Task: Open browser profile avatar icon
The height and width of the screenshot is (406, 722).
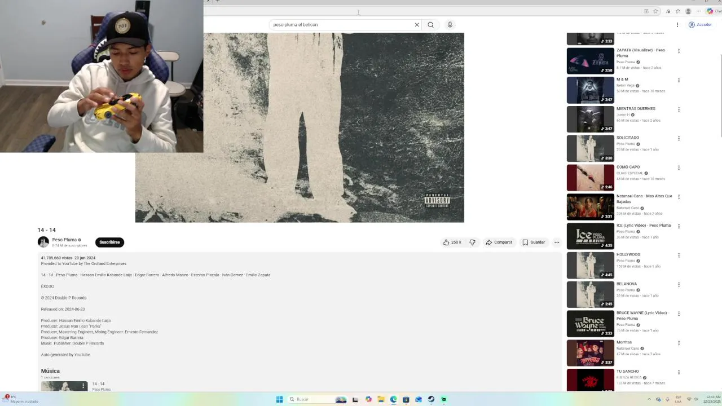Action: [x=688, y=11]
